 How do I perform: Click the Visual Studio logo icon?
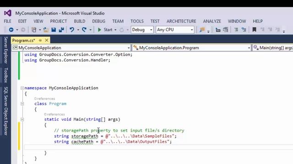(8, 13)
